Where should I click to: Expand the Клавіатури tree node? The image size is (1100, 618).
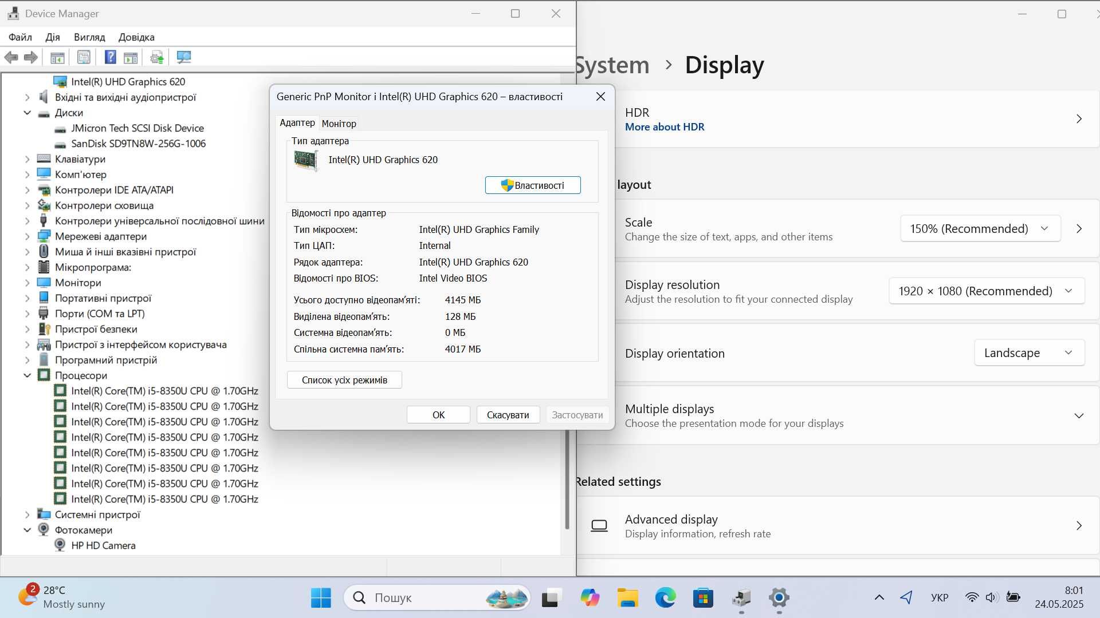(x=27, y=159)
